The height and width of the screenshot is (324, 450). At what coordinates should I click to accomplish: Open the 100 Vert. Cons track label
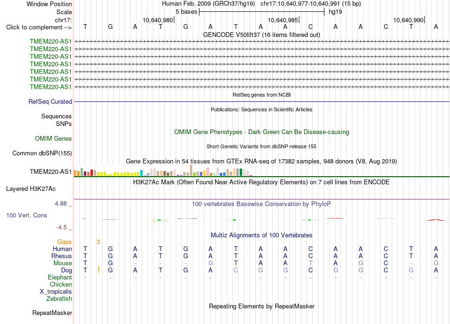tap(27, 215)
